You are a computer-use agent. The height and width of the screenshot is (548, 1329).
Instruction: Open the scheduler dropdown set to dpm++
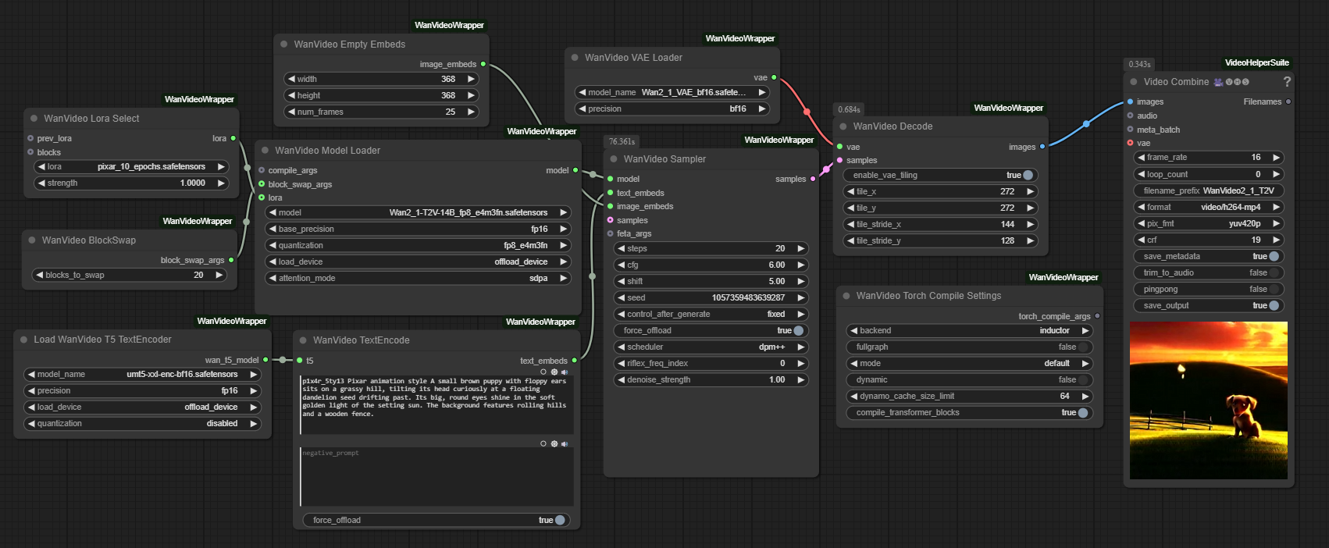click(711, 347)
